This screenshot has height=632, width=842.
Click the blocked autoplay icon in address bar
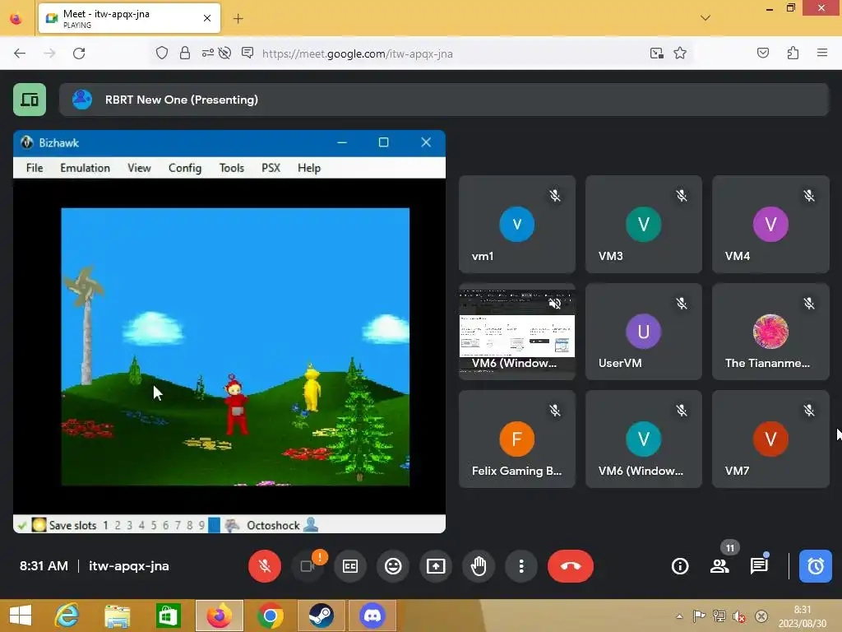225,53
